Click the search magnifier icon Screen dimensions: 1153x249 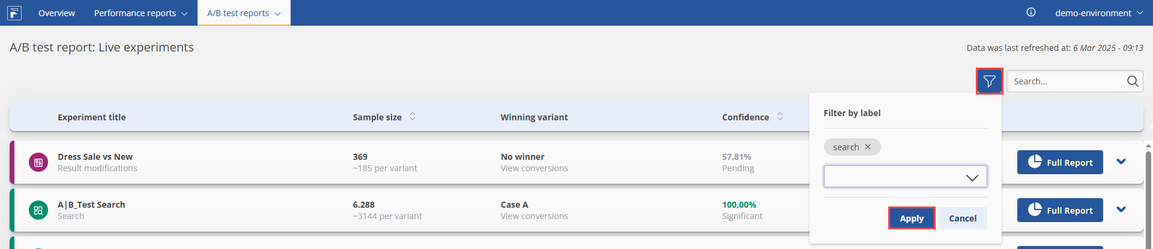(1133, 81)
